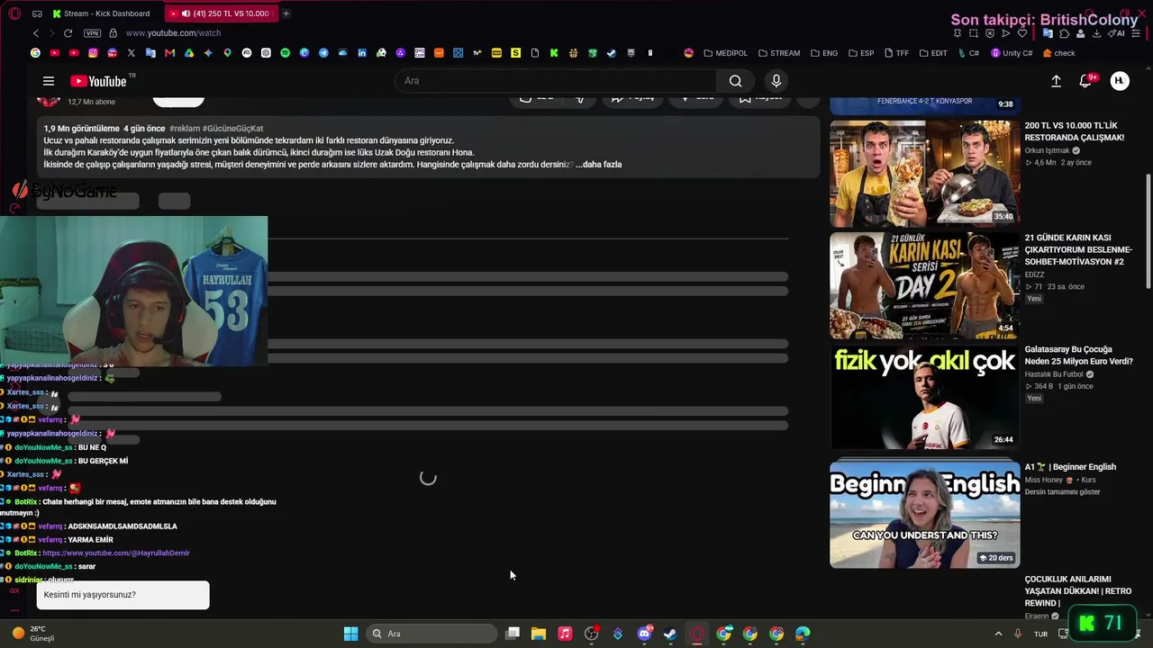Click the YouTube search magnifier button
The image size is (1153, 648).
[x=736, y=81]
